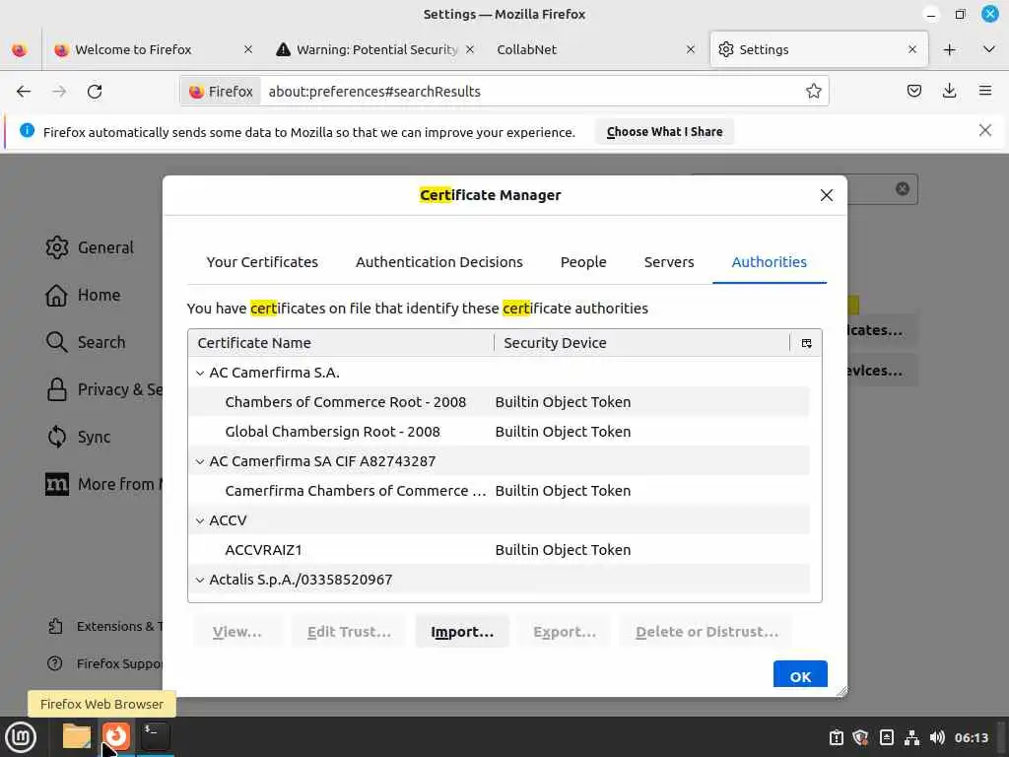Select the ACCVRAIZ1 certificate row
The width and height of the screenshot is (1009, 757).
[499, 550]
